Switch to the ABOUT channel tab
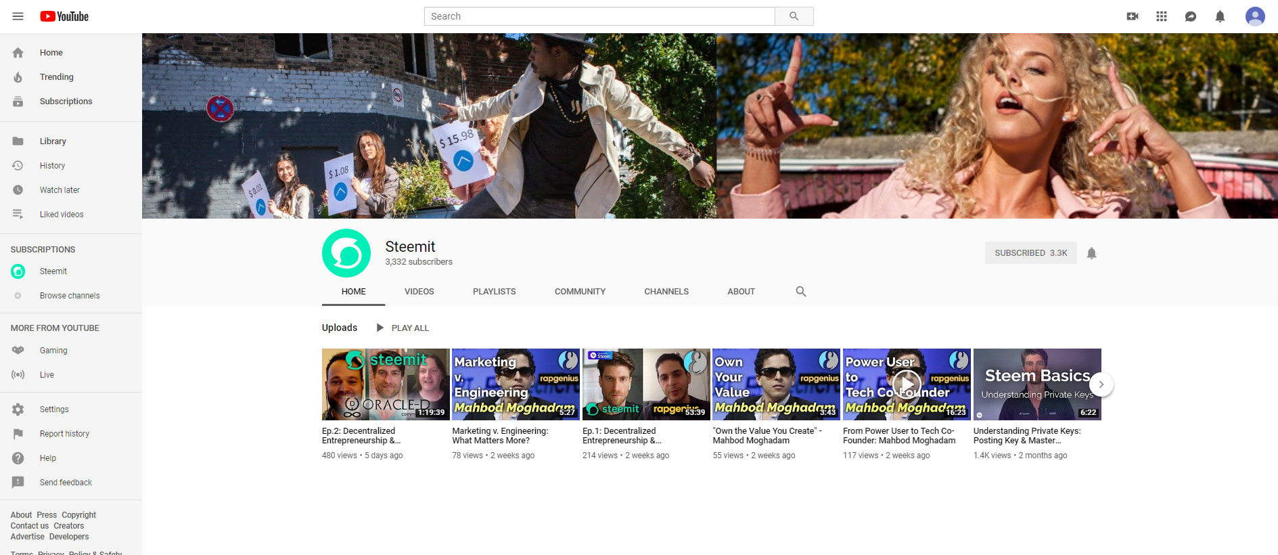This screenshot has width=1278, height=555. click(x=741, y=292)
